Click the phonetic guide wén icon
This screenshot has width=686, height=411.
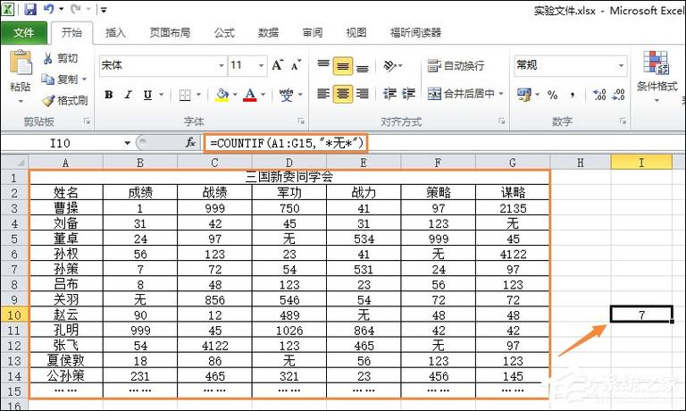[286, 95]
